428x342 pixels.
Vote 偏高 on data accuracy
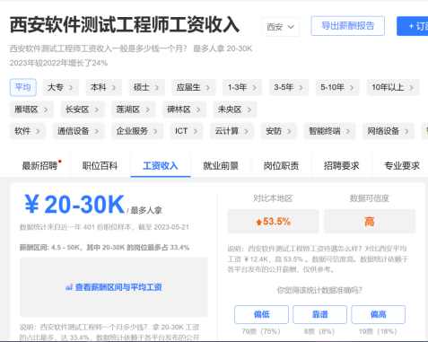point(378,314)
